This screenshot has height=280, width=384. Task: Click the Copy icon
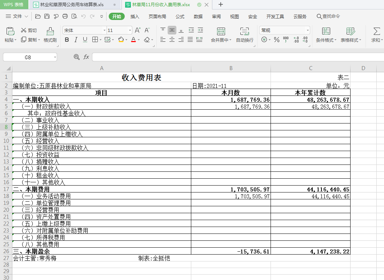point(24,39)
